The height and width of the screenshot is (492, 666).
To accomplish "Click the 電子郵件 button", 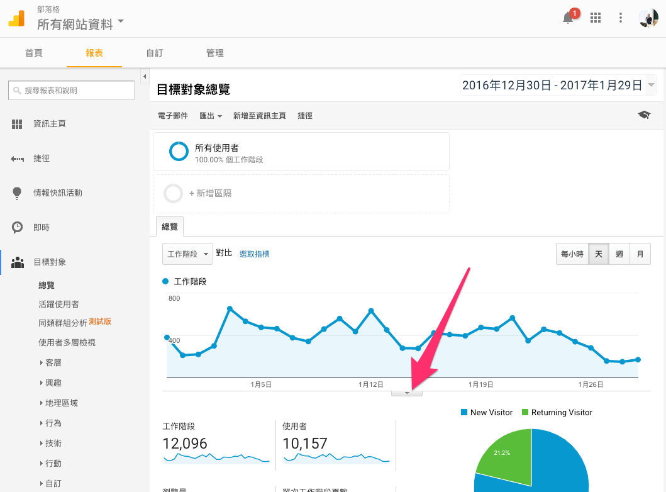I will click(x=172, y=116).
